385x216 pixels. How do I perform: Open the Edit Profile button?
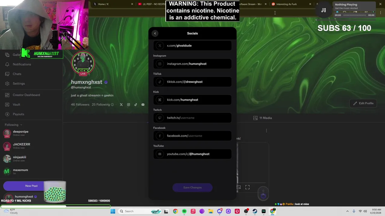point(363,103)
